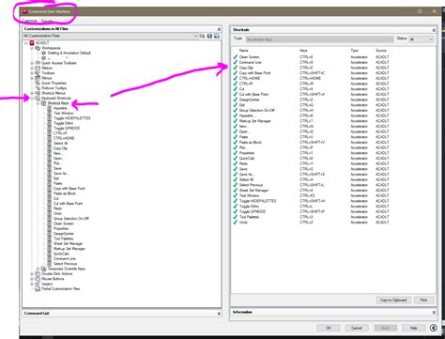Click green checkmark beside Clean Screen row
Viewport: 445px width, 339px height.
pos(235,57)
